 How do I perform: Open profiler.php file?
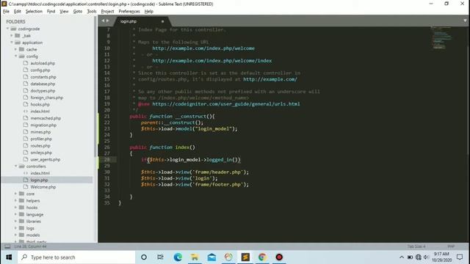click(x=41, y=139)
